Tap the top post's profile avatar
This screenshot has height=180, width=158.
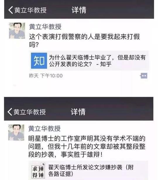(17, 31)
